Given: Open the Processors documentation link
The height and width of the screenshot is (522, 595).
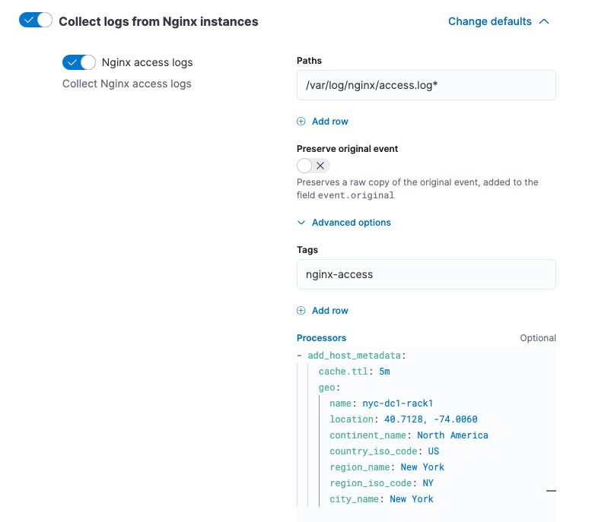Looking at the screenshot, I should coord(321,338).
